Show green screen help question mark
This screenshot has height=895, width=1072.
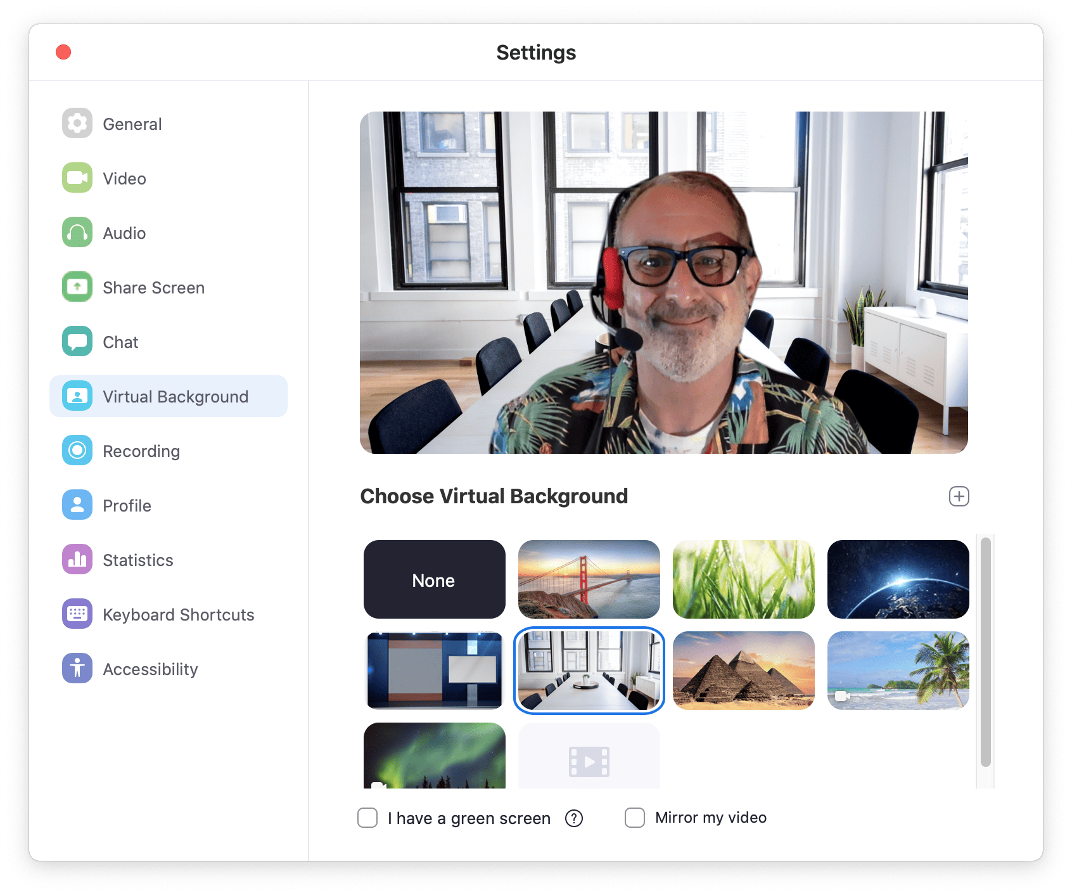pos(574,818)
